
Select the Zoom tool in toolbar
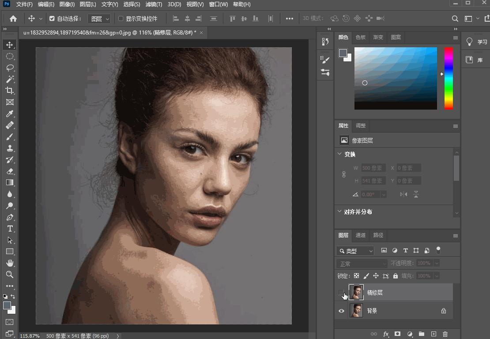(10, 274)
